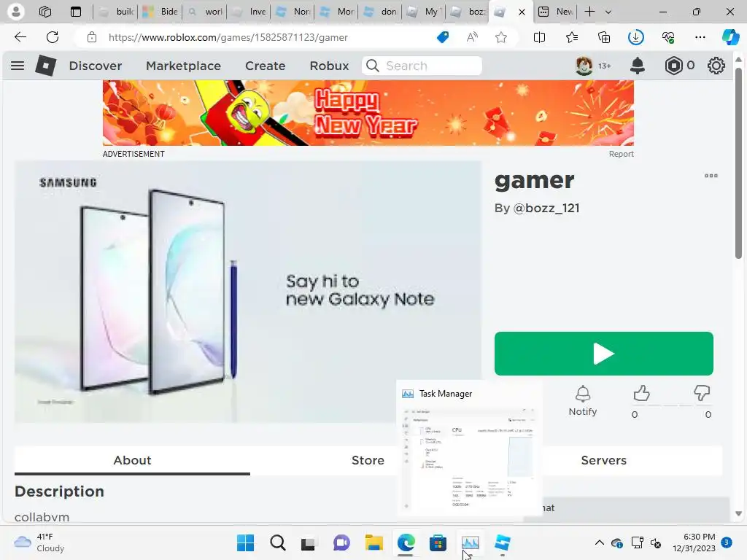The image size is (747, 560).
Task: Open the gamer experience three-dot menu
Action: [x=711, y=176]
